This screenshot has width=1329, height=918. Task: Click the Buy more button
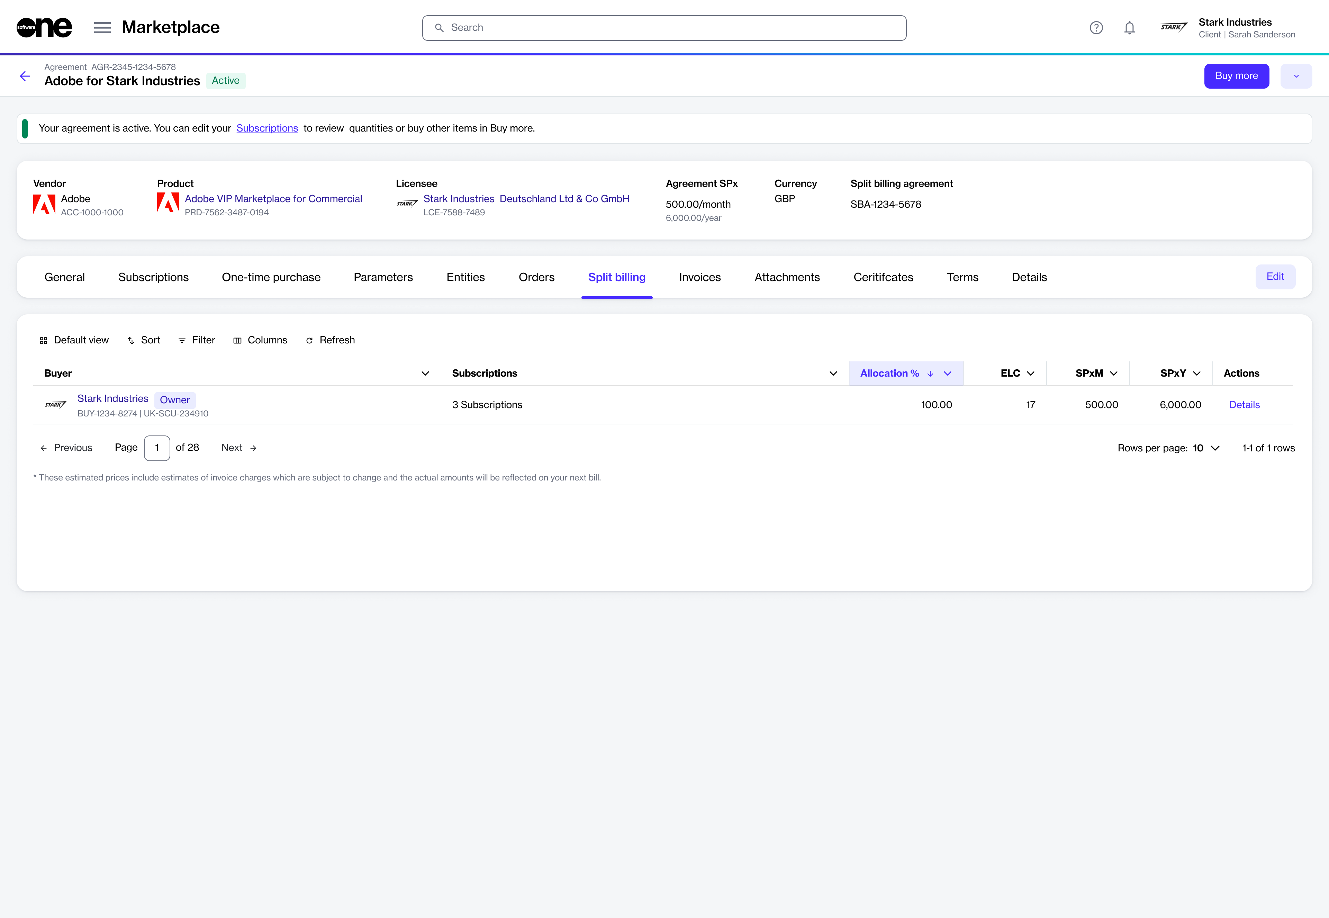click(x=1236, y=76)
